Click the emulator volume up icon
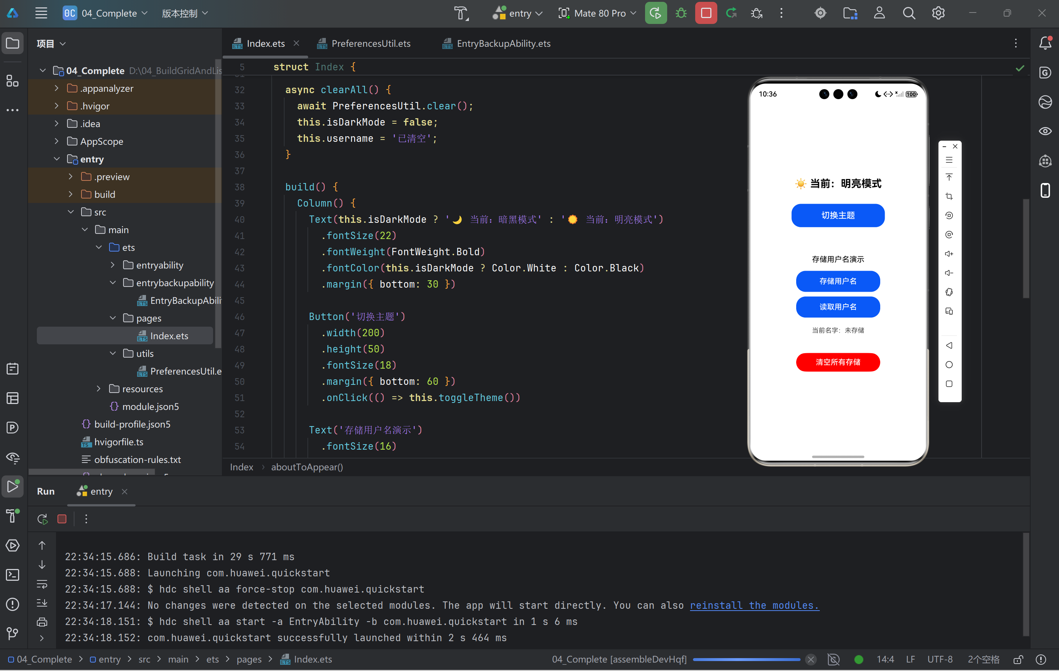This screenshot has width=1059, height=671. (x=949, y=254)
